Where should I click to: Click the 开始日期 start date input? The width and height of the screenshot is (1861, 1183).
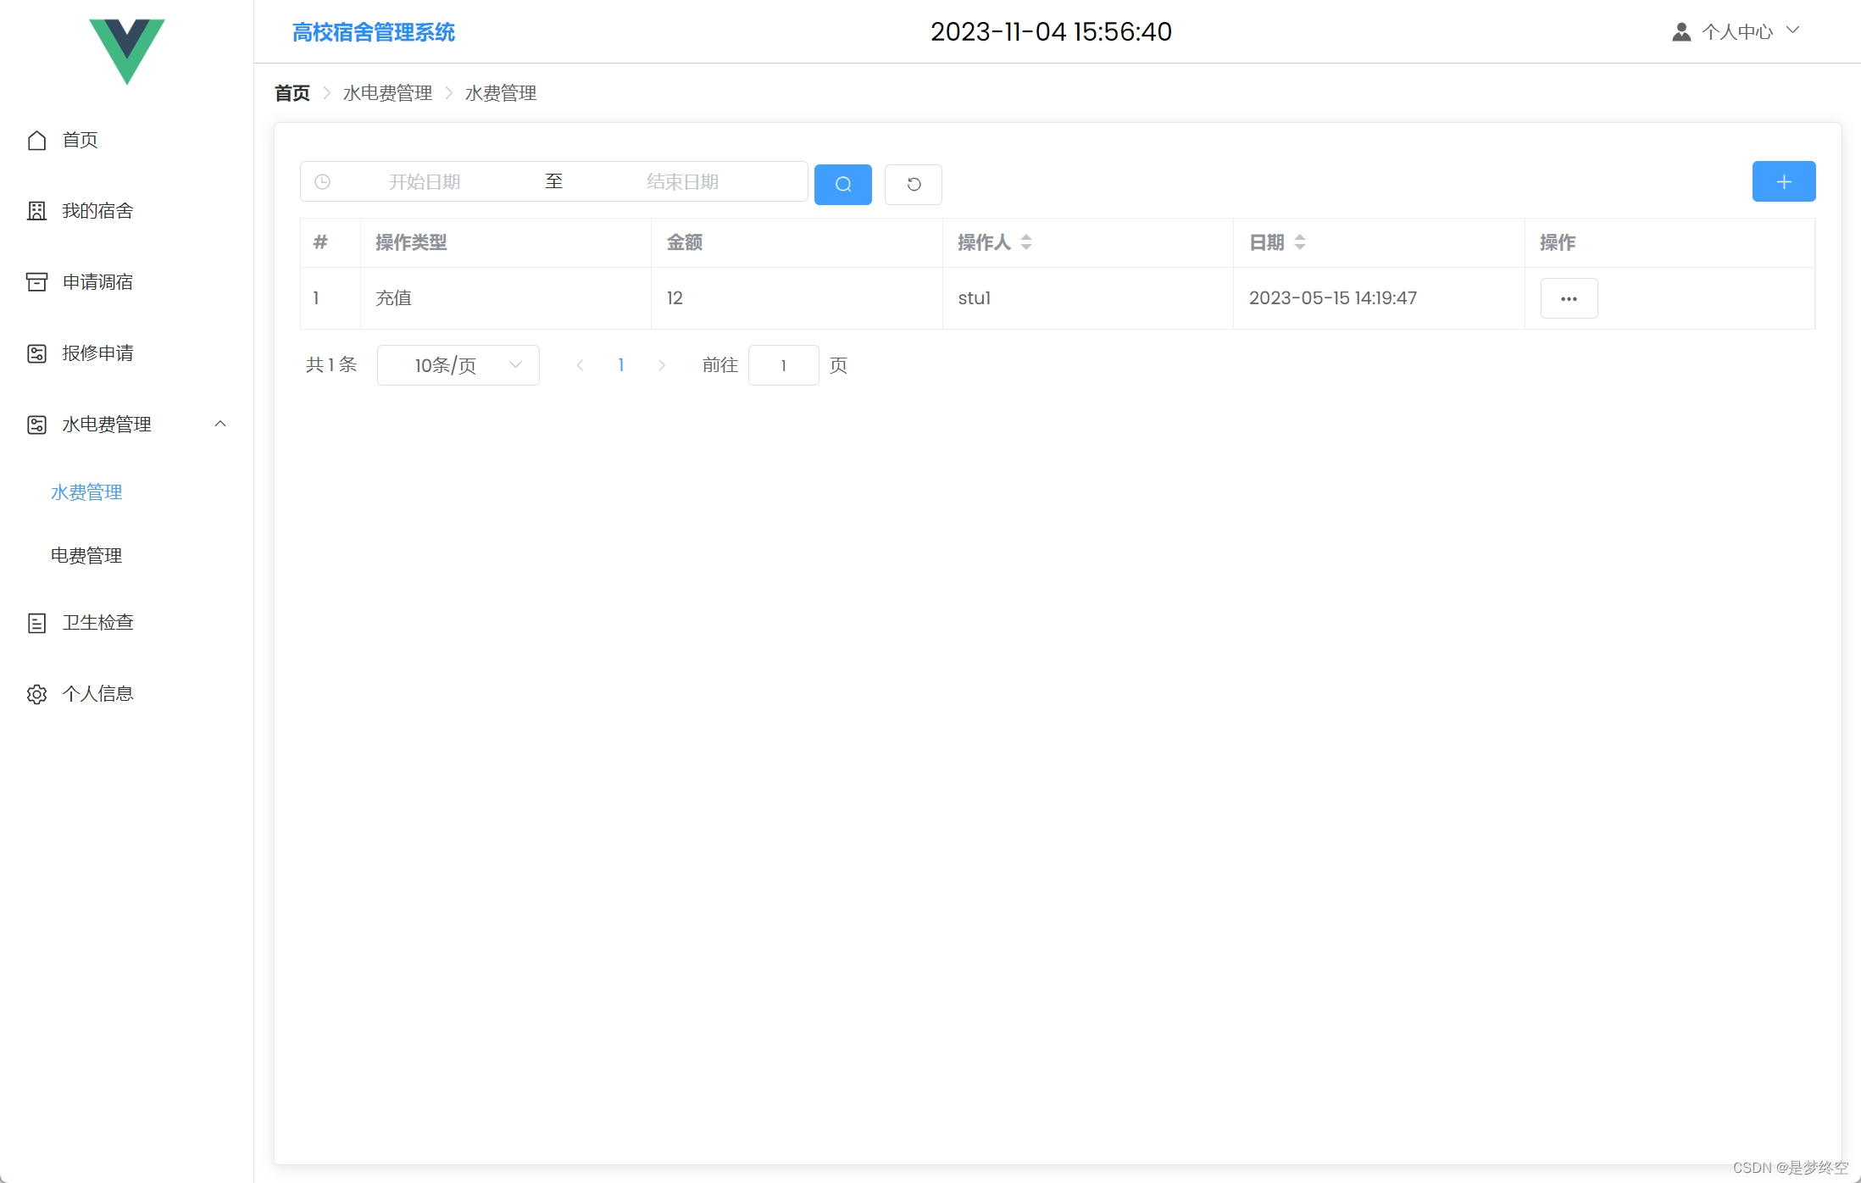tap(425, 181)
